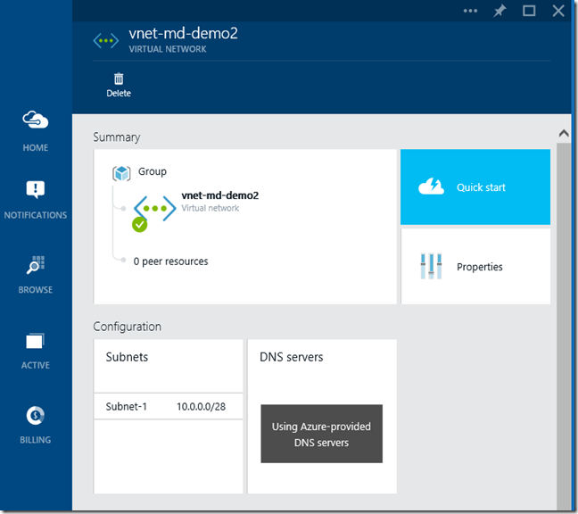Open the Billing icon in sidebar
Screen dimensions: 578x514
point(36,415)
